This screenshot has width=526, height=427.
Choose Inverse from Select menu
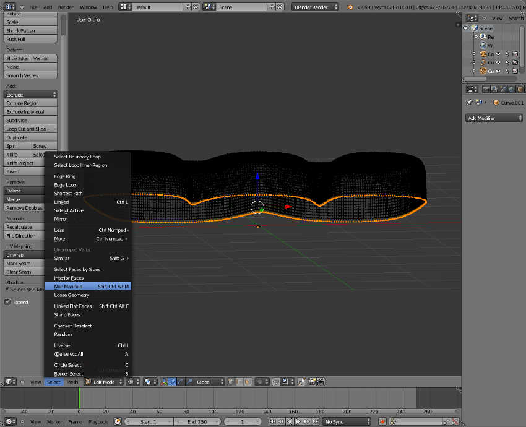88,345
